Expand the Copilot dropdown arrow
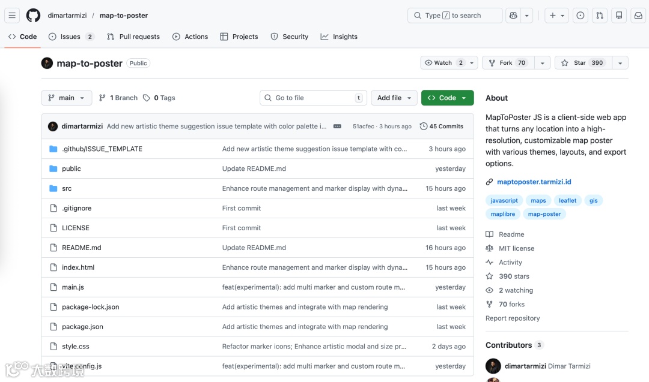This screenshot has height=382, width=649. click(x=527, y=15)
